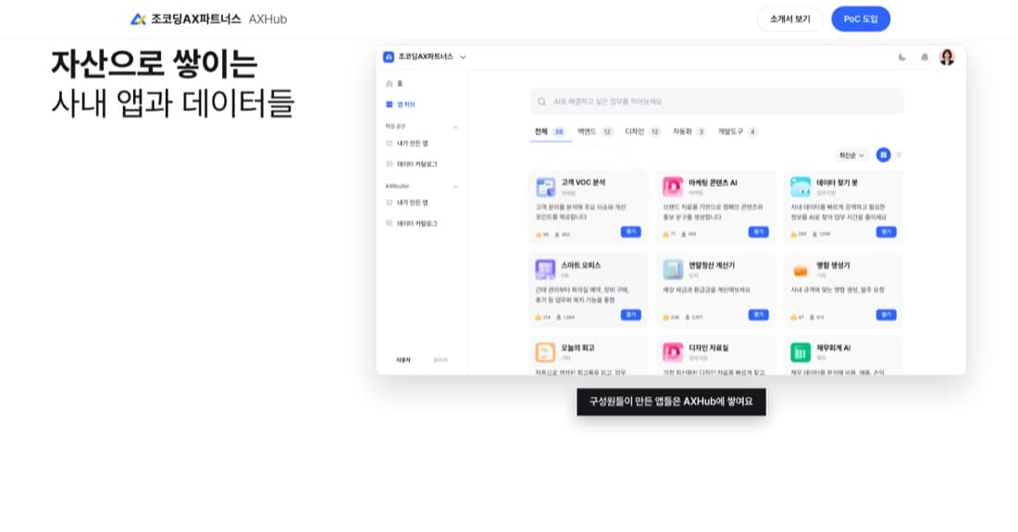
Task: Select the 디자인 12 tab
Action: pos(643,131)
